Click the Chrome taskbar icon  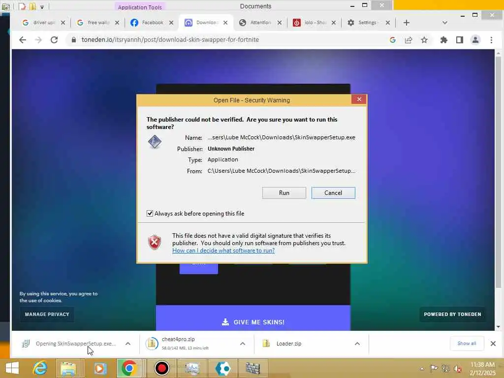click(x=129, y=368)
